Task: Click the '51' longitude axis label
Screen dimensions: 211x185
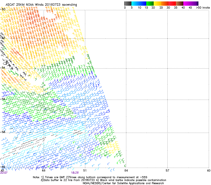Action: 85,170
